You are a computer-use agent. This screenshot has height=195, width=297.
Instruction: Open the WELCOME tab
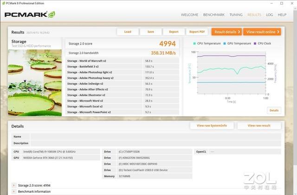click(x=189, y=15)
